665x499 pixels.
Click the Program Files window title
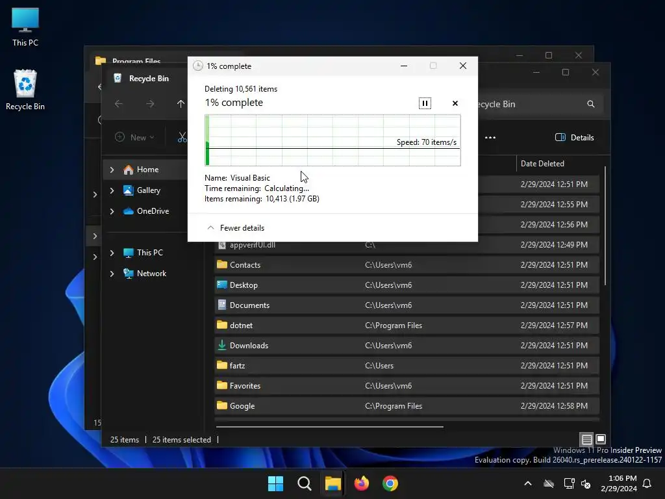click(136, 61)
